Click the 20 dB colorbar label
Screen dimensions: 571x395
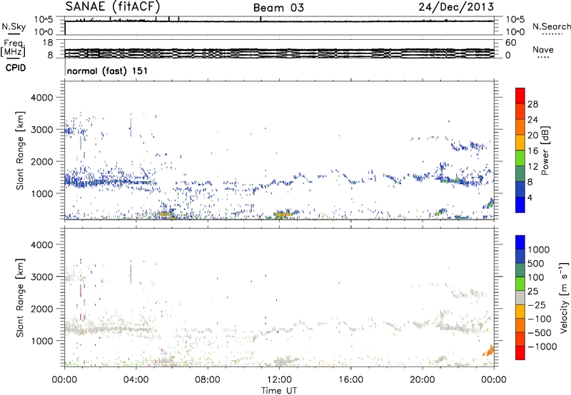pos(532,135)
